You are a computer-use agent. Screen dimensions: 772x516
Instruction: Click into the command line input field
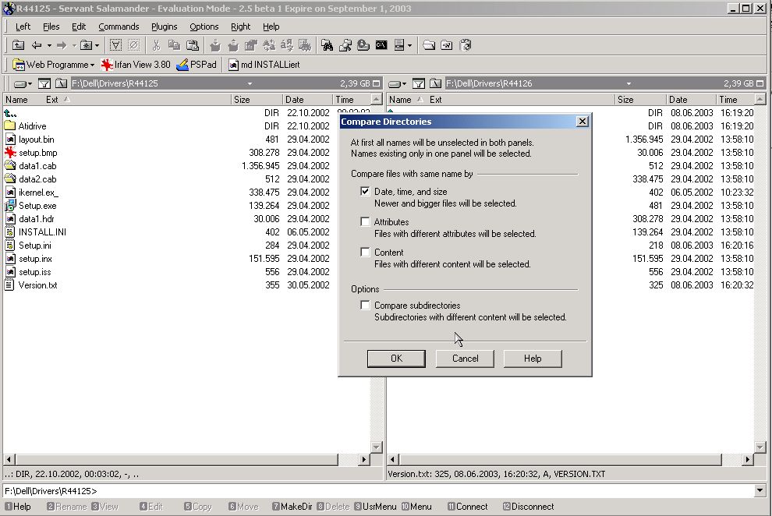426,490
